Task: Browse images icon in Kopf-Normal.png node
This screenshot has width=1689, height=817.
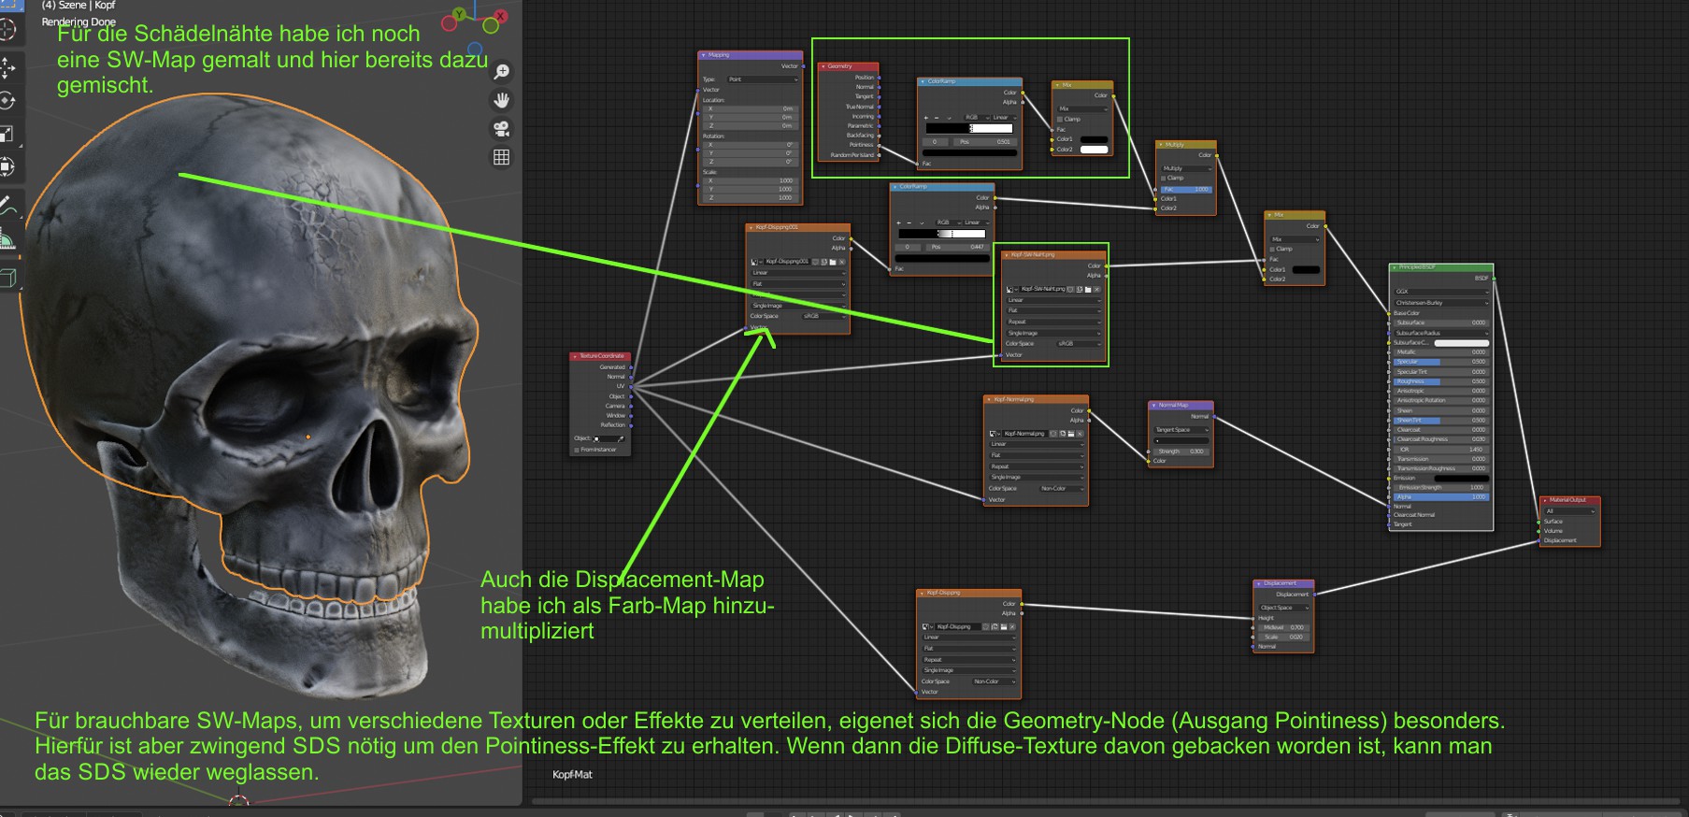Action: [x=994, y=434]
